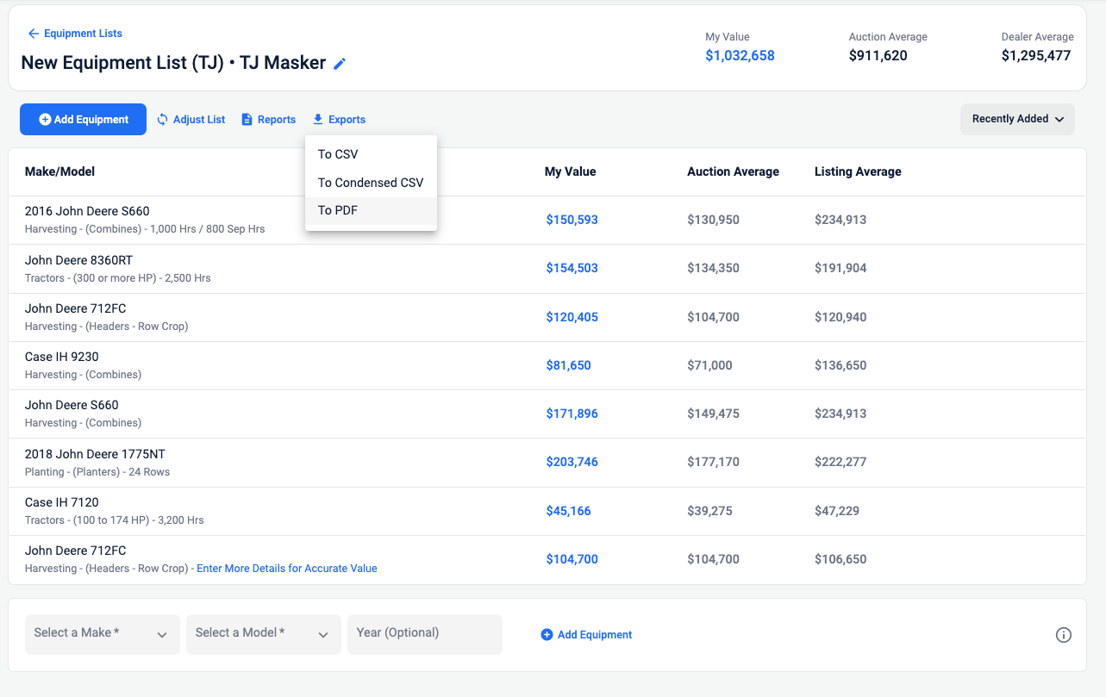Click the header My Value total $1,032,658
The width and height of the screenshot is (1106, 697).
pos(740,56)
